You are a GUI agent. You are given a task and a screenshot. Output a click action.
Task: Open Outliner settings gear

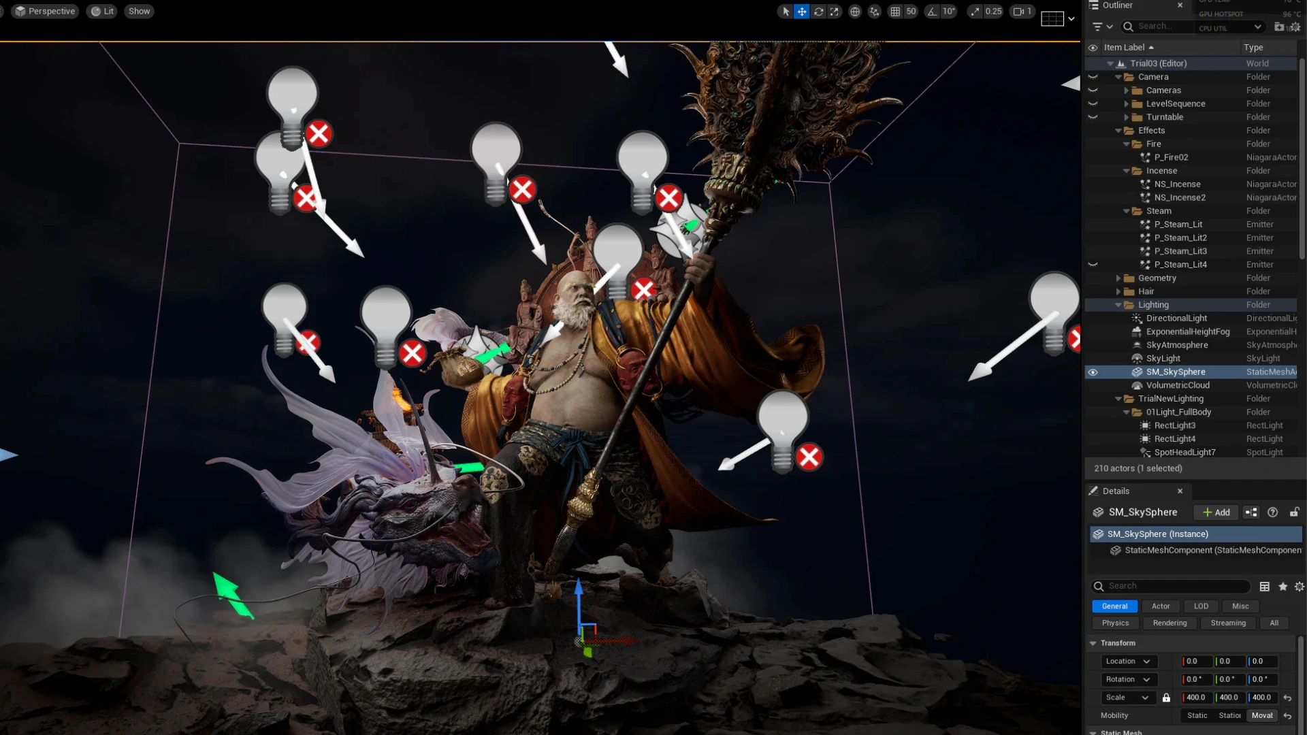click(1295, 27)
